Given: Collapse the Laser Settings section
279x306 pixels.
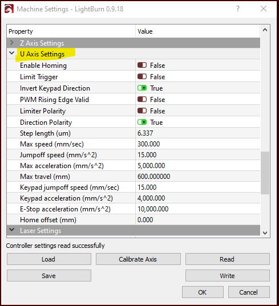Looking at the screenshot, I should 12,230.
